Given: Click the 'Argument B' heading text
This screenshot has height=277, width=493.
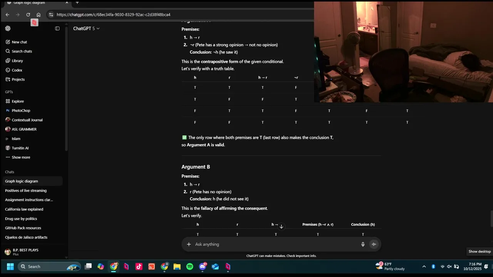Looking at the screenshot, I should (196, 167).
